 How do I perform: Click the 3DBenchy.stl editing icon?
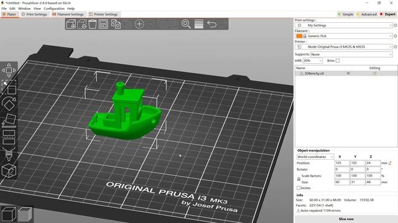(374, 73)
